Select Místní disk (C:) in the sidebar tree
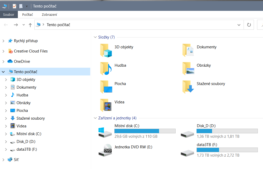 (29, 134)
